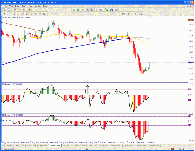Switch to bar chart display
195x151 pixels.
click(x=74, y=10)
